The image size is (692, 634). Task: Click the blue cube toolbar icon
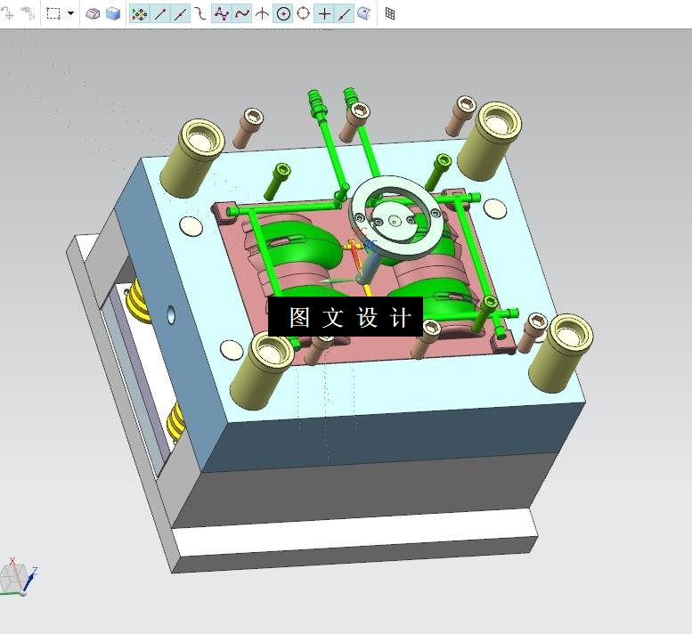pos(113,14)
